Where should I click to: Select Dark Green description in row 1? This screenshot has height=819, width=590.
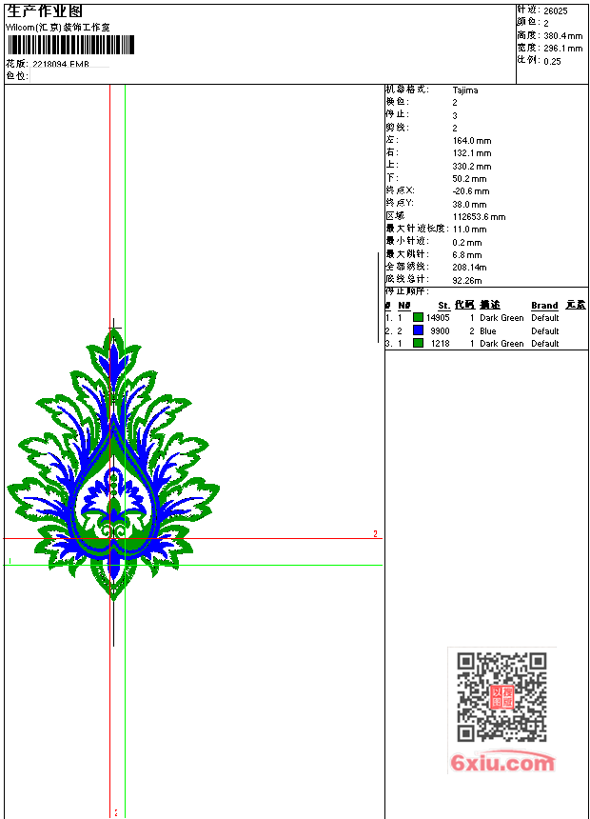click(501, 317)
